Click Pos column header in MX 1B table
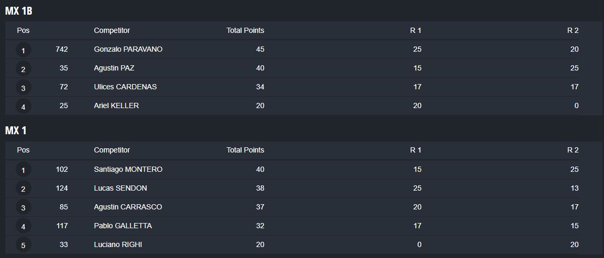The image size is (604, 258). pos(23,30)
